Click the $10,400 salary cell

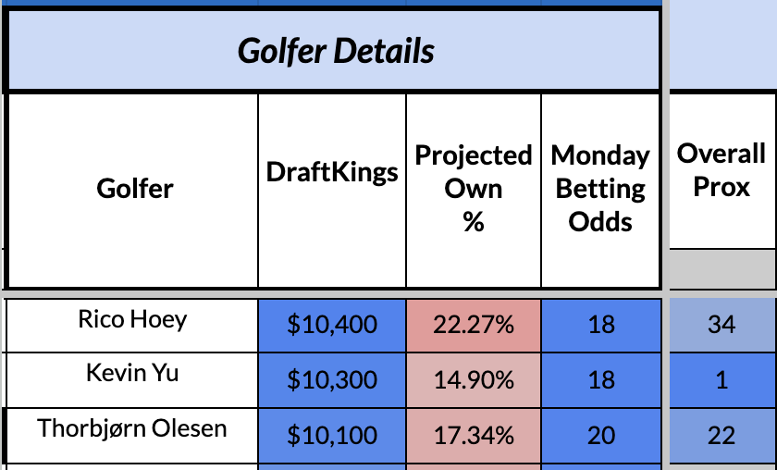point(332,324)
